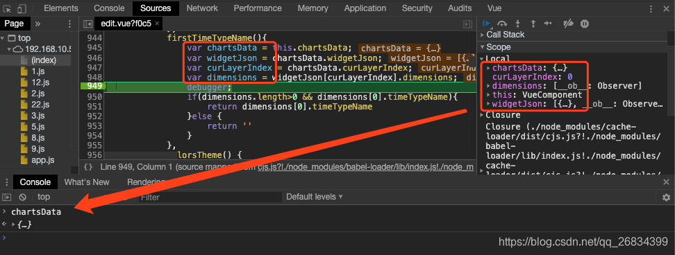The image size is (675, 255).
Task: Select the drawer Console tab
Action: pos(35,182)
